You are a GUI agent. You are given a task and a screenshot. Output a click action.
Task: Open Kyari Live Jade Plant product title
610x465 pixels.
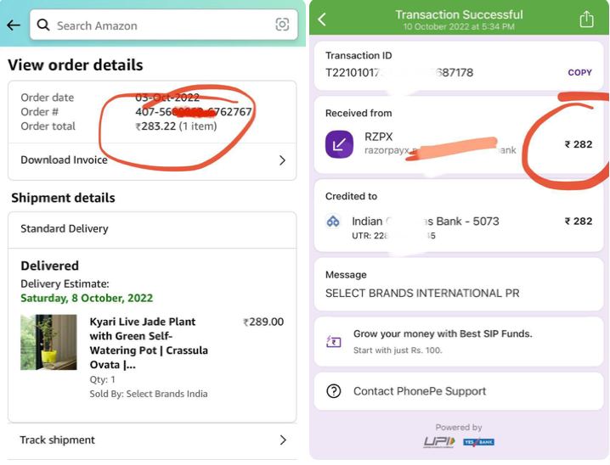pos(149,343)
